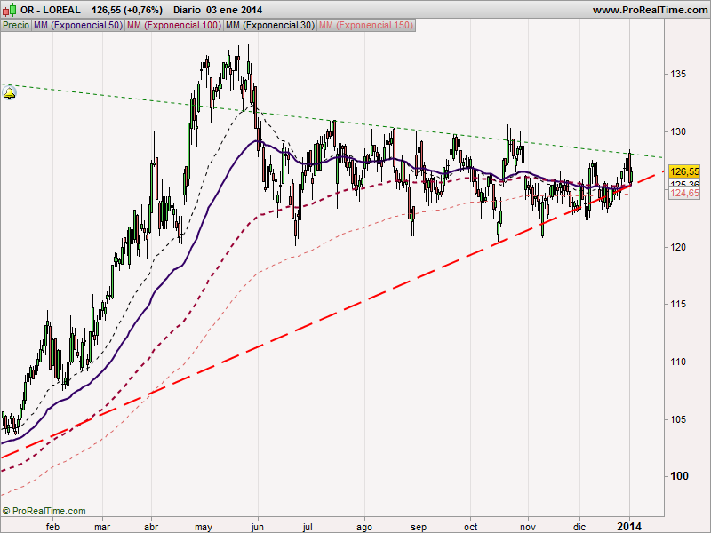The image size is (711, 533).
Task: Click the 120 price axis label
Action: pyautogui.click(x=678, y=247)
